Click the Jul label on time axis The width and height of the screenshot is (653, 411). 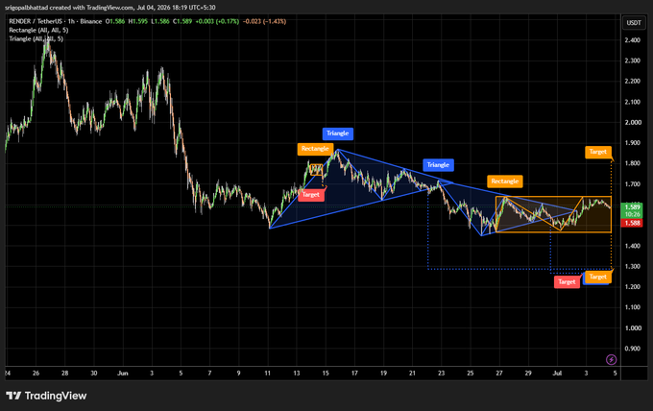pos(557,374)
